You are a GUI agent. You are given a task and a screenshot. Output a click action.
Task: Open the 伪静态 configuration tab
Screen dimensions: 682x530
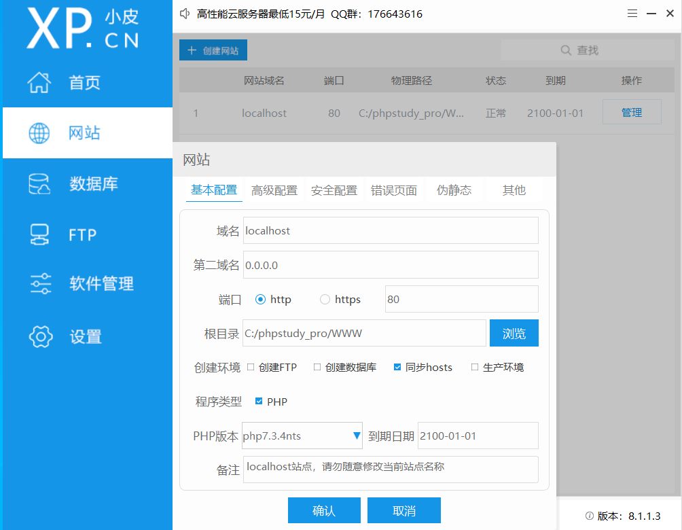[454, 190]
